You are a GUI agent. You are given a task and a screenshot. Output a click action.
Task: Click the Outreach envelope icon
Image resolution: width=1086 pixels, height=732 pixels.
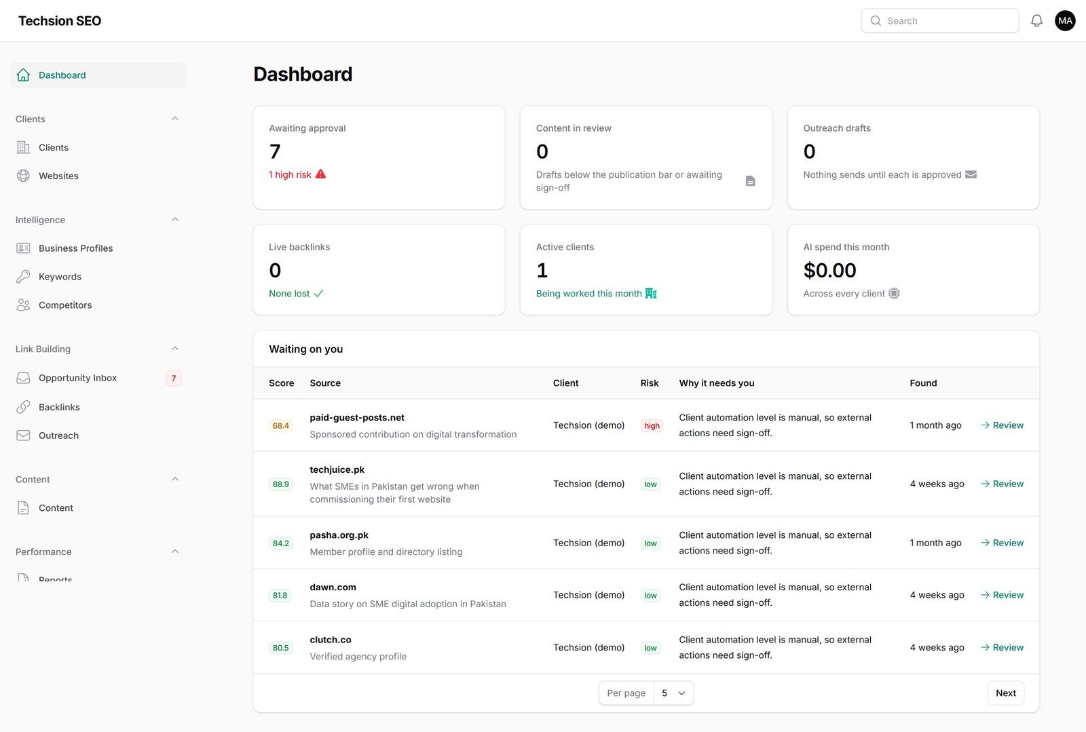(x=23, y=436)
